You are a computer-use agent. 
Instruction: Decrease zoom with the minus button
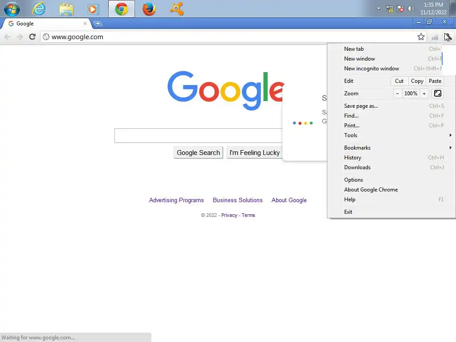(397, 94)
